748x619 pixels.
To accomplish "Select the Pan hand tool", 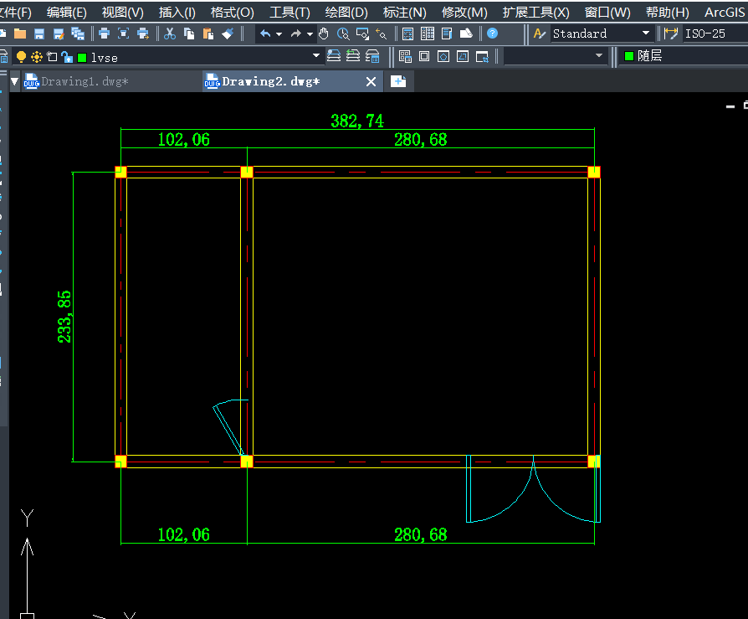I will pyautogui.click(x=324, y=34).
